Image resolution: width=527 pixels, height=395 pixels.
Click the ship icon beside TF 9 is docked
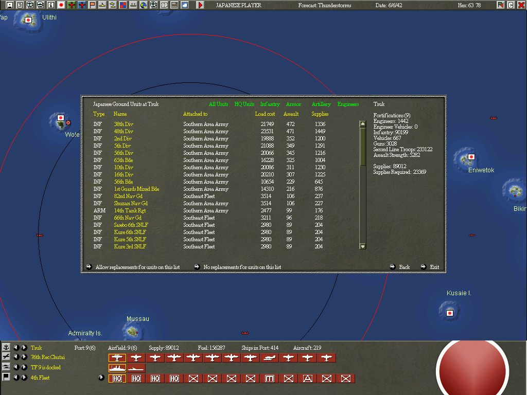6,367
